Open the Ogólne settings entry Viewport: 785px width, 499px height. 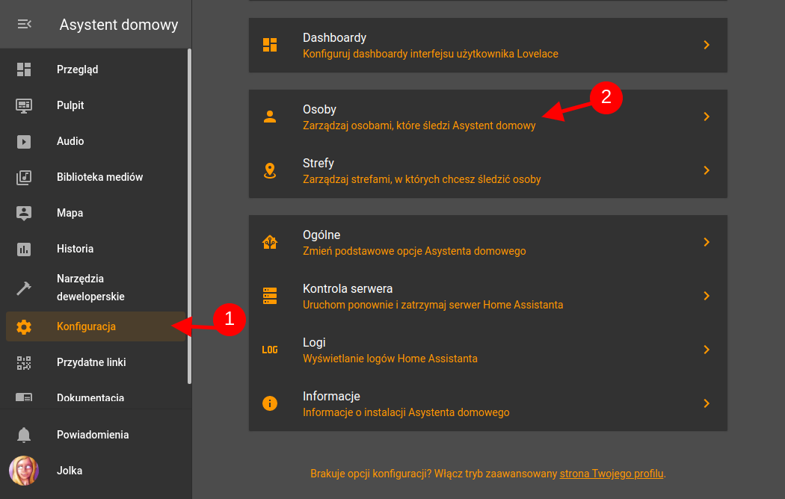pos(487,242)
